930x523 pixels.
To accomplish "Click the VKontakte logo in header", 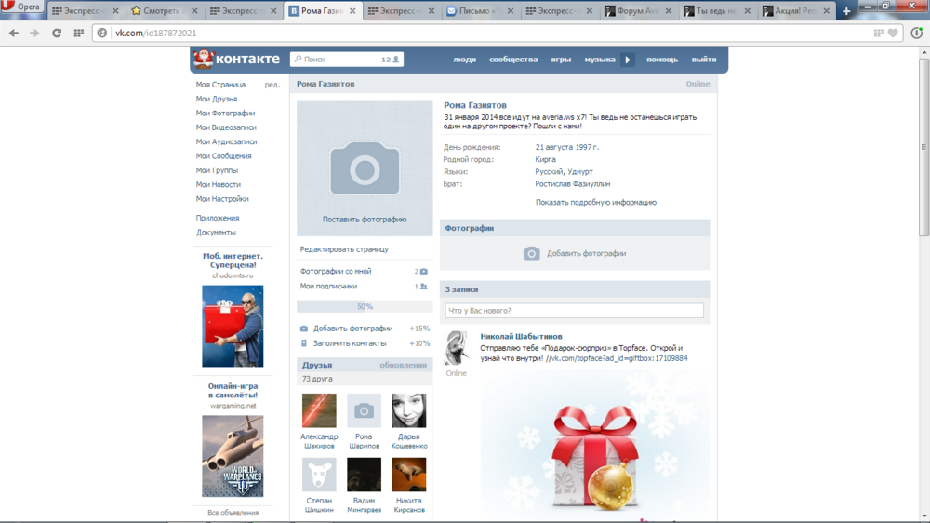I will click(237, 59).
